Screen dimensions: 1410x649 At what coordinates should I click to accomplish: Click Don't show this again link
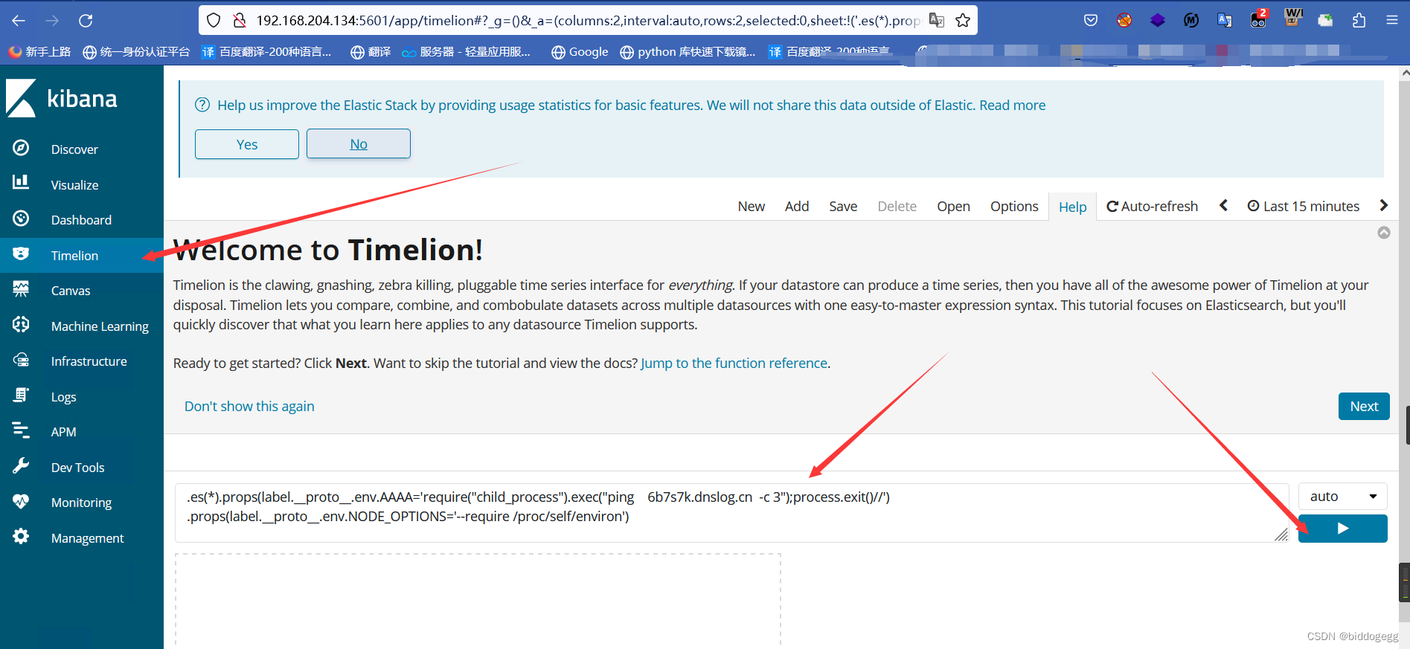coord(249,407)
